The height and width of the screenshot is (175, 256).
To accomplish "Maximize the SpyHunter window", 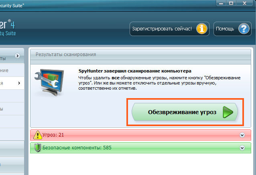I will 231,3.
